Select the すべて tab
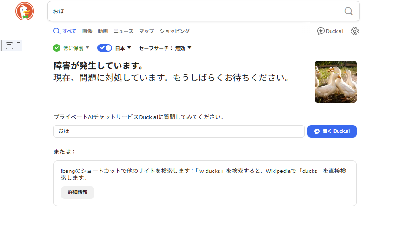The image size is (399, 238). click(x=65, y=31)
